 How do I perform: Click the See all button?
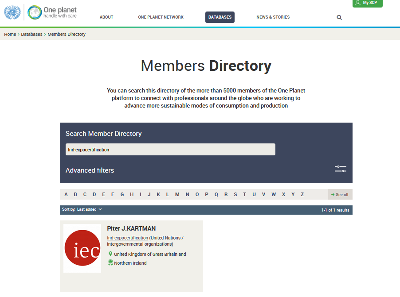[x=340, y=194]
